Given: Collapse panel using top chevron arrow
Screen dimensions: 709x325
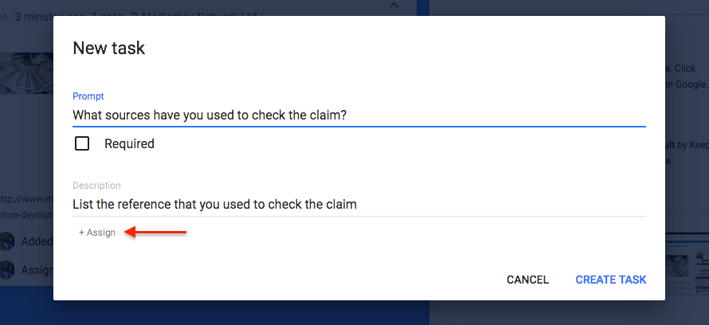Looking at the screenshot, I should tap(394, 6).
